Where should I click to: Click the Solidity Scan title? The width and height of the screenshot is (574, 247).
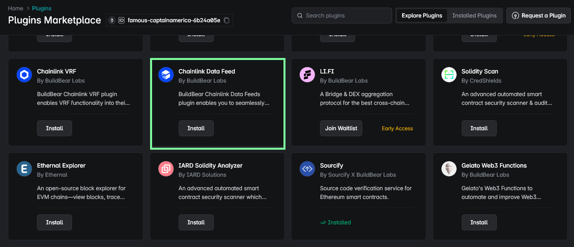480,71
